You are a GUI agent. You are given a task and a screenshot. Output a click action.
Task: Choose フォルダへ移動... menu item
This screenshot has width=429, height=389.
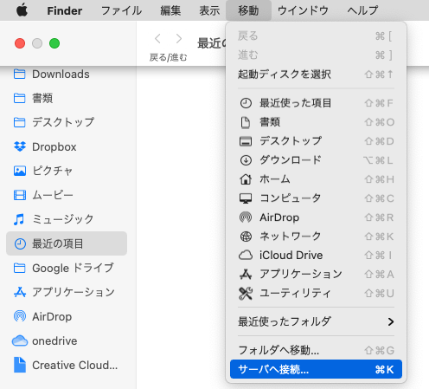316,350
